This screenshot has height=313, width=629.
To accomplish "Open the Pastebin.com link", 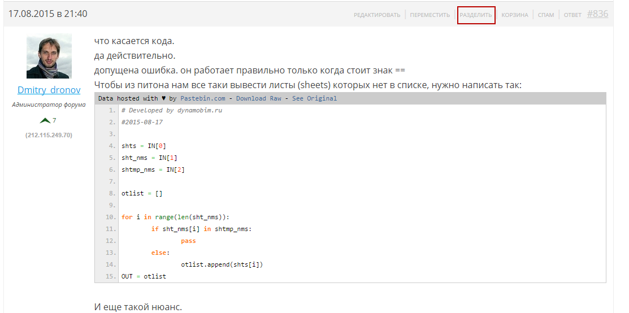I will [x=202, y=98].
